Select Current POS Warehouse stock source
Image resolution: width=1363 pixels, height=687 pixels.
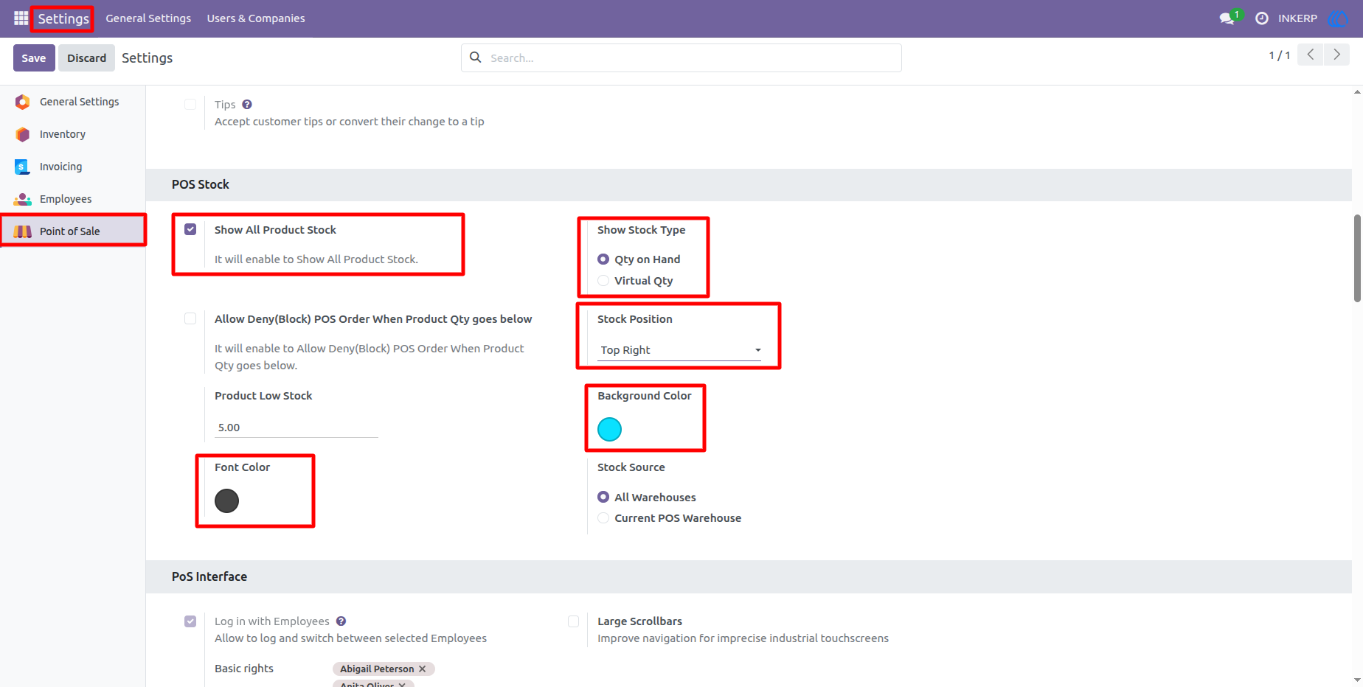pyautogui.click(x=603, y=518)
